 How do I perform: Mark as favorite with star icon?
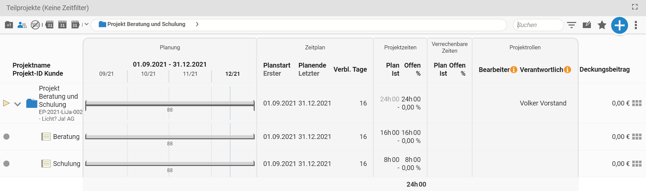tap(602, 25)
